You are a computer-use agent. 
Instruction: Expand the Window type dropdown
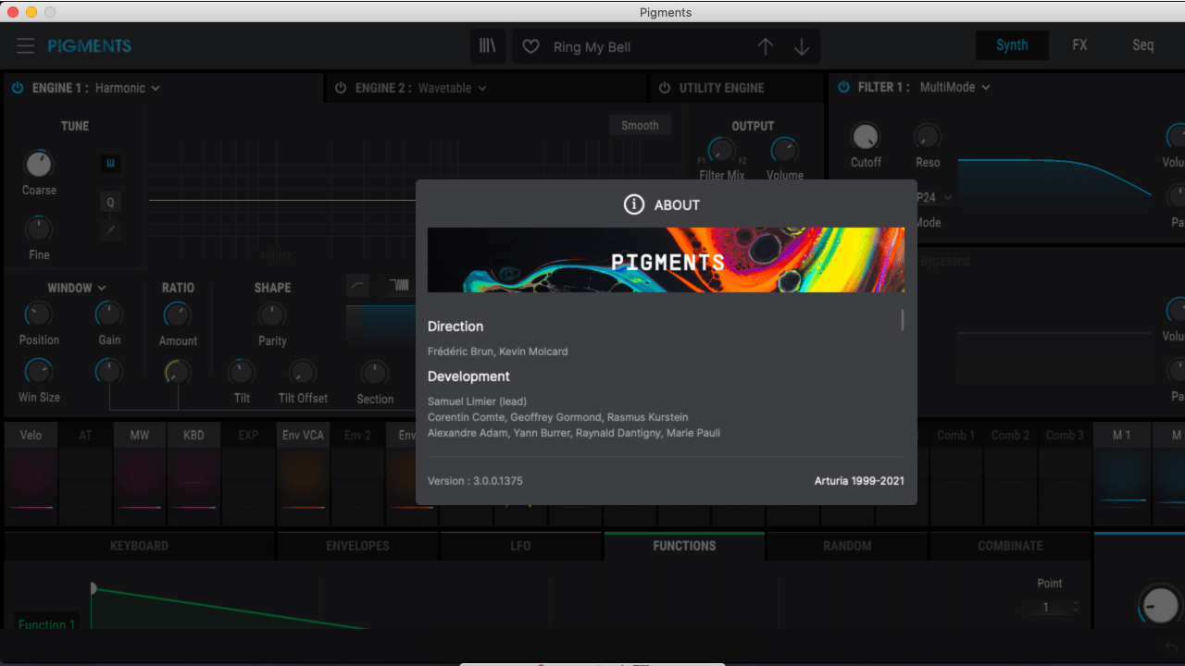point(77,288)
